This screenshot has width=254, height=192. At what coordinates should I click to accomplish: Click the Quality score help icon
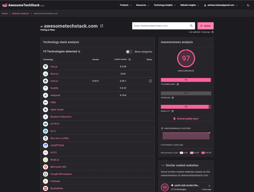point(173,111)
